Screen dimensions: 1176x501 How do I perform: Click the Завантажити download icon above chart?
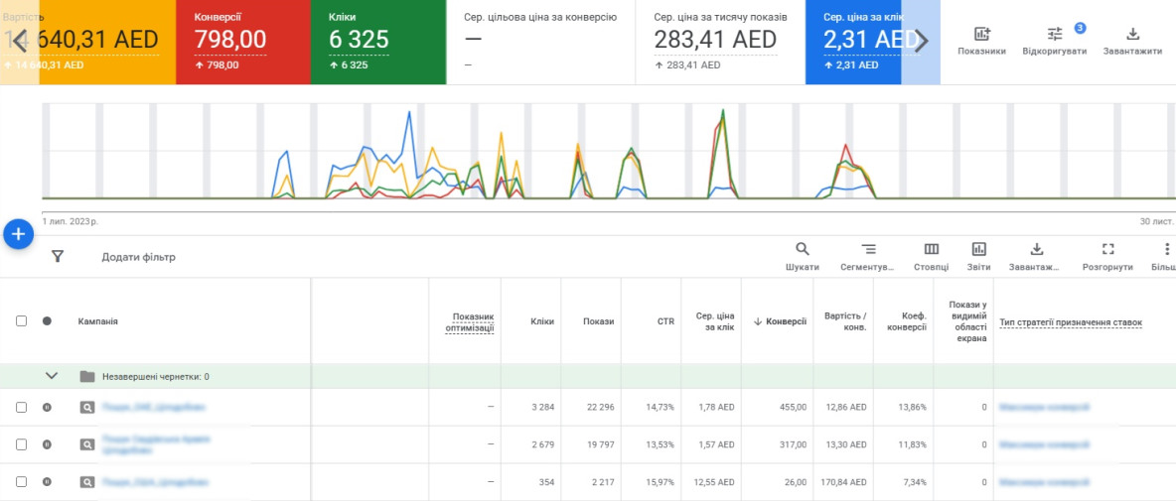pyautogui.click(x=1132, y=35)
